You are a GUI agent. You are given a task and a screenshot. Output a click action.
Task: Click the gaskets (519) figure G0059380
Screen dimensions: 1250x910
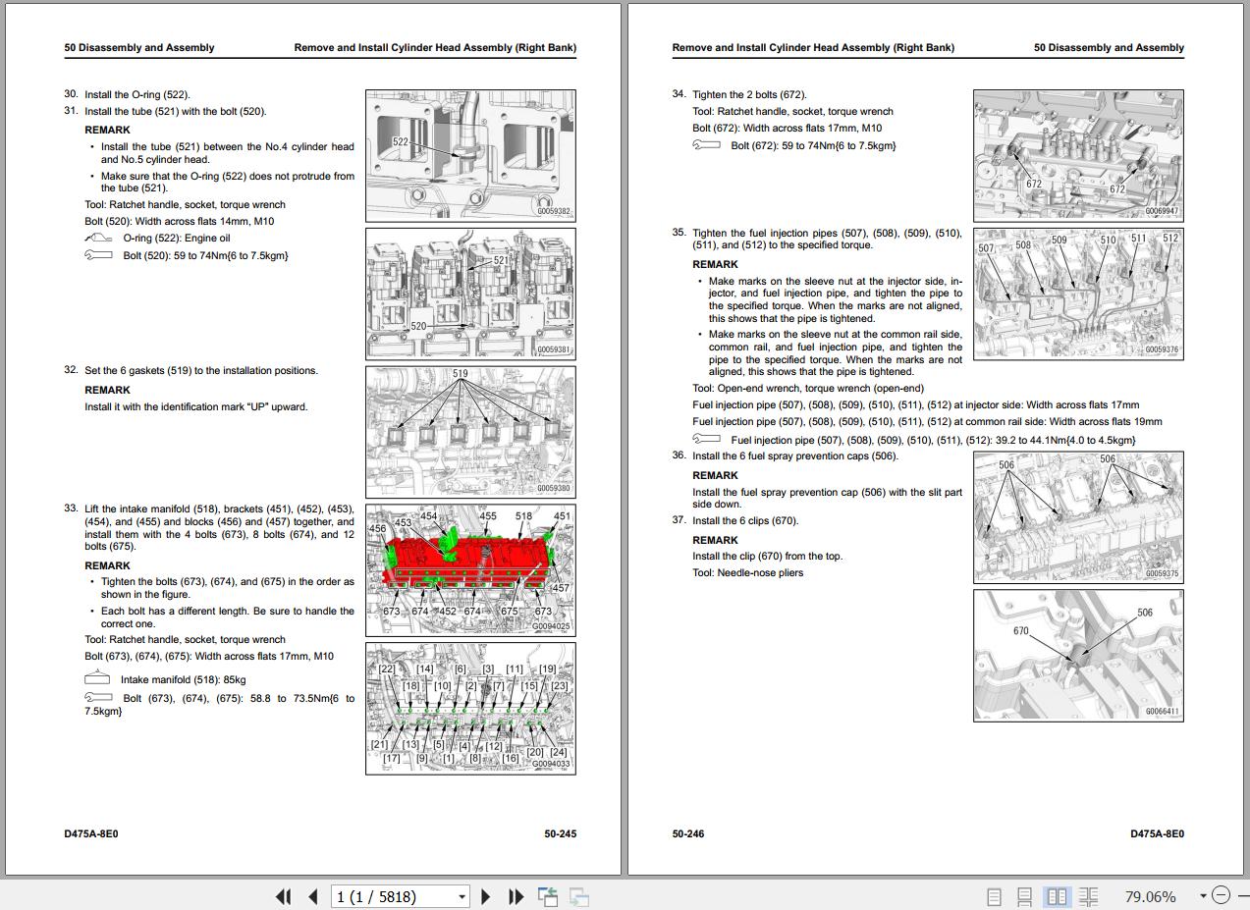click(x=470, y=432)
